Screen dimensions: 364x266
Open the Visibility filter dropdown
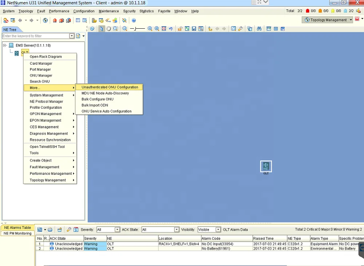pyautogui.click(x=218, y=230)
